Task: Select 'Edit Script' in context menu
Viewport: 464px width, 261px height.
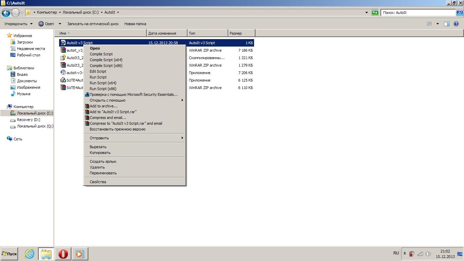Action: (98, 71)
